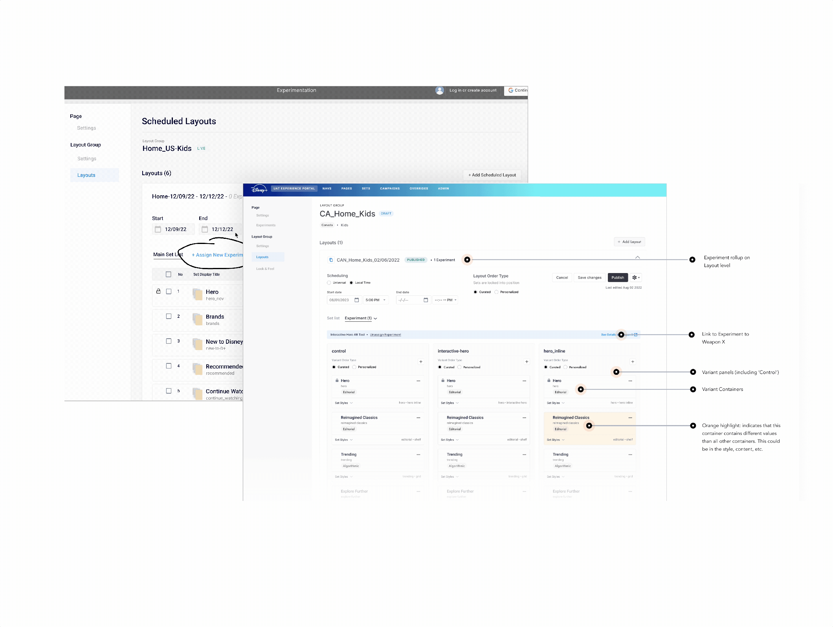The width and height of the screenshot is (833, 627).
Task: Click the Publish button
Action: tap(617, 278)
